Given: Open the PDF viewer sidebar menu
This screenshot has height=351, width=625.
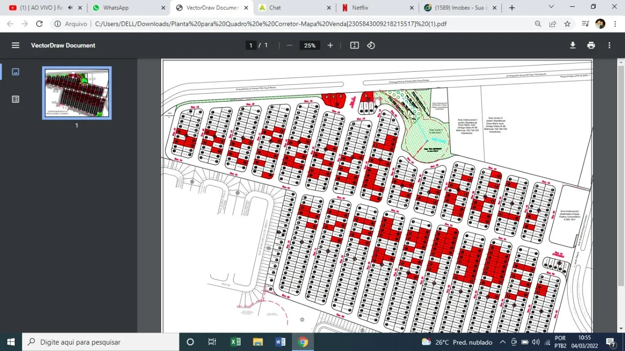Looking at the screenshot, I should click(x=16, y=45).
